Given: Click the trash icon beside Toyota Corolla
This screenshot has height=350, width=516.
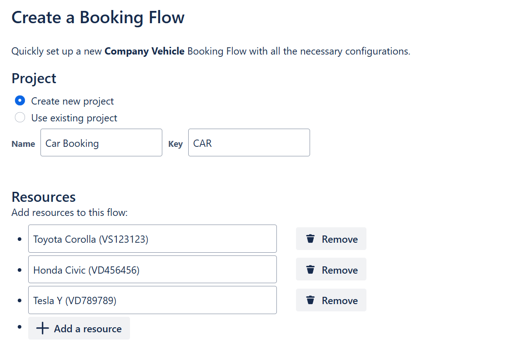Looking at the screenshot, I should point(311,239).
